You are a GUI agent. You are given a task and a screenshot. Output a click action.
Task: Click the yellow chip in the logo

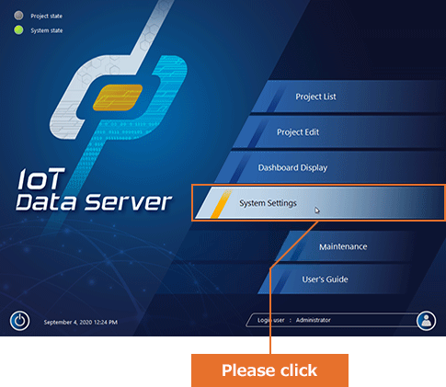pos(118,97)
